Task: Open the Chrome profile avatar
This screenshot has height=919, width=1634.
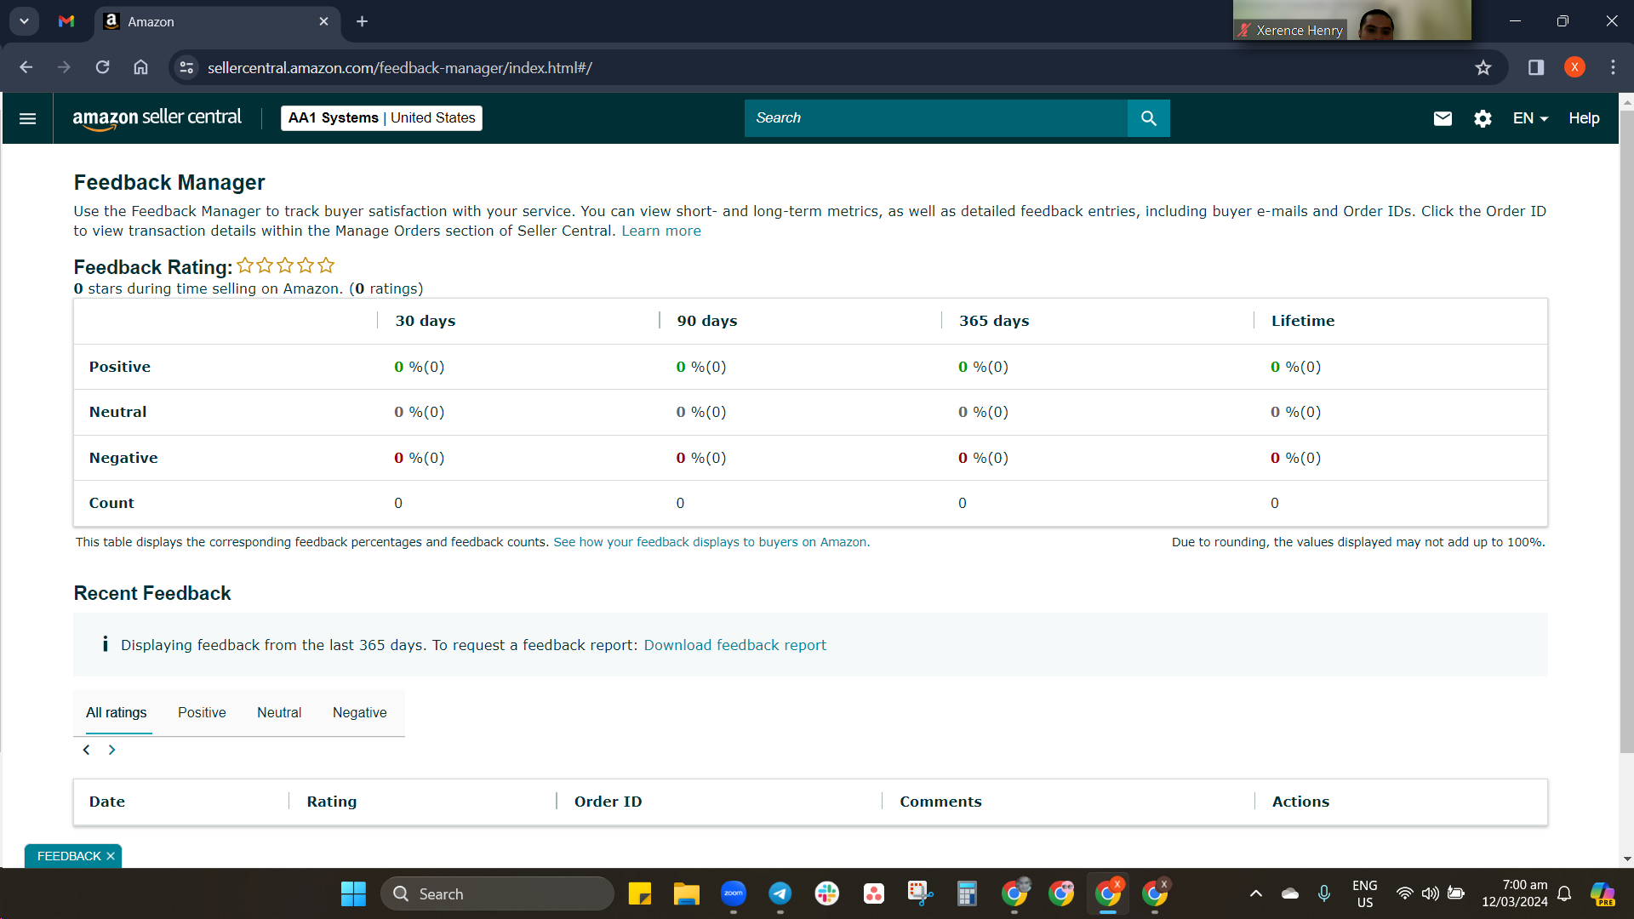Action: point(1574,67)
